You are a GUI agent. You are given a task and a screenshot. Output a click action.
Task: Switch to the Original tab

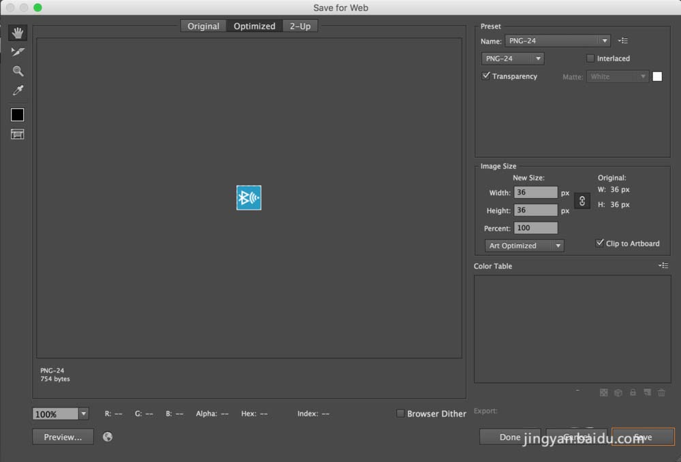coord(203,26)
